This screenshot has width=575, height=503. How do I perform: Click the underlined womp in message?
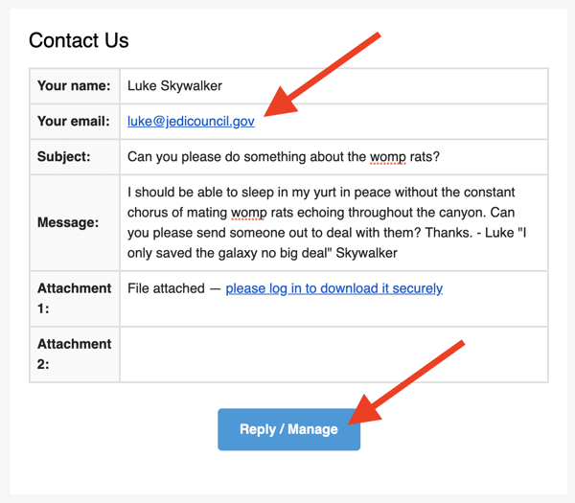click(x=248, y=213)
